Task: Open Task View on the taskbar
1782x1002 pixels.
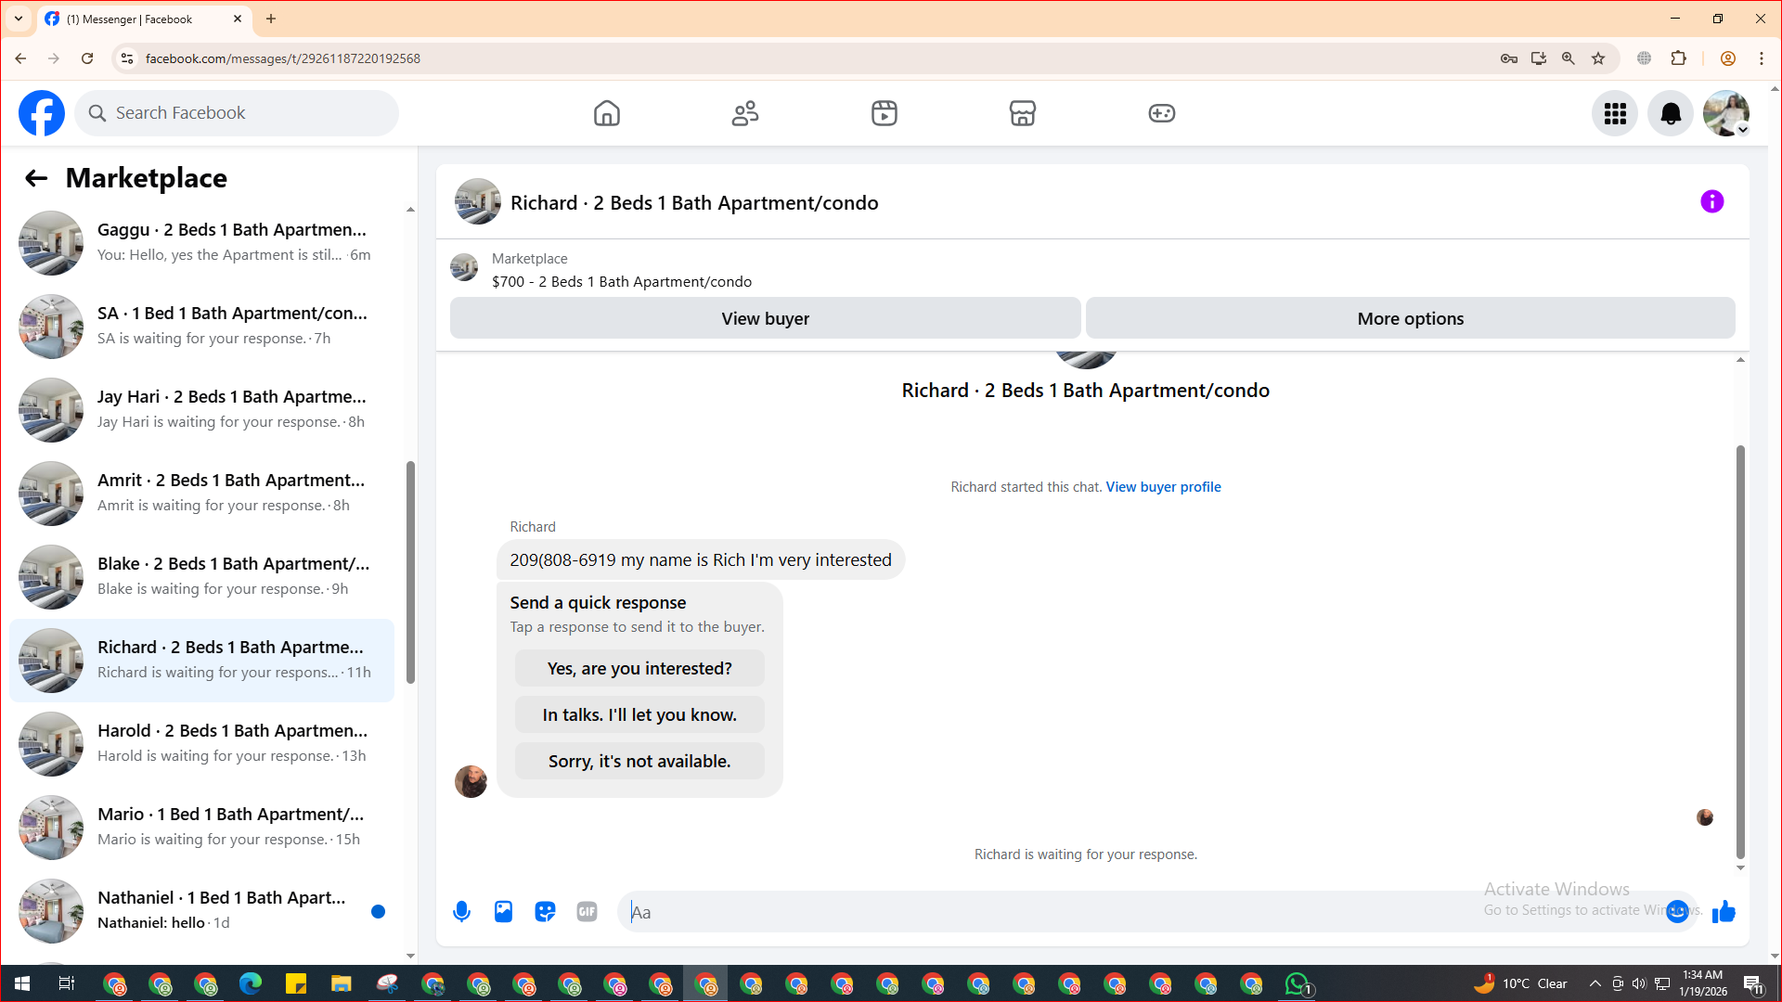Action: [x=67, y=983]
